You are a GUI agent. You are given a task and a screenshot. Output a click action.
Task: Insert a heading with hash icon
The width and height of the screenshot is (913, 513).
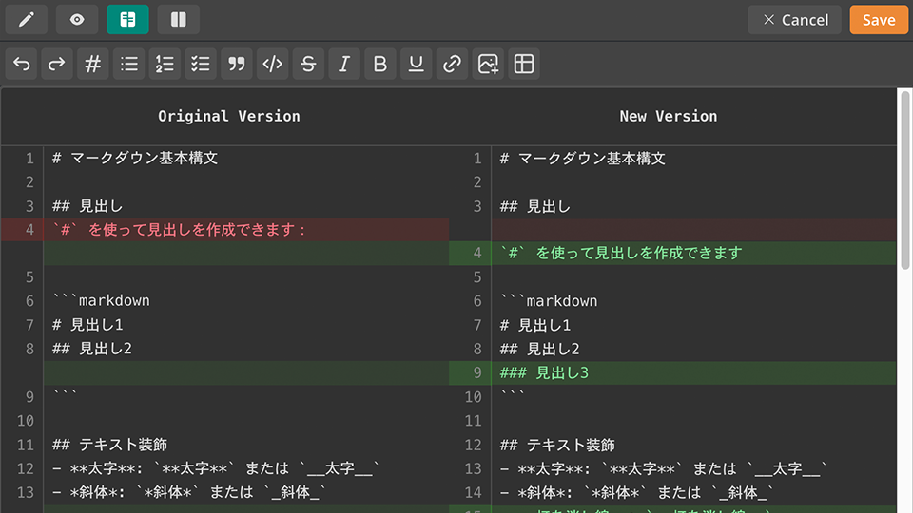tap(92, 64)
